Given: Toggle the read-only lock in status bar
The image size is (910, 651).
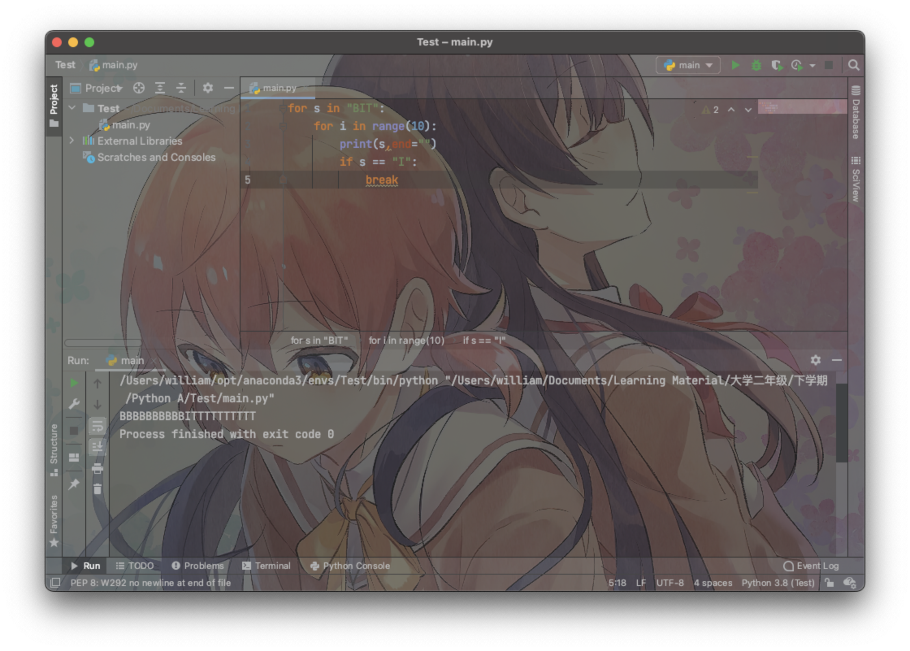Looking at the screenshot, I should 829,583.
